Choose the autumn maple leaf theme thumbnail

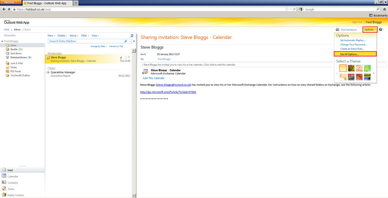pos(359,77)
